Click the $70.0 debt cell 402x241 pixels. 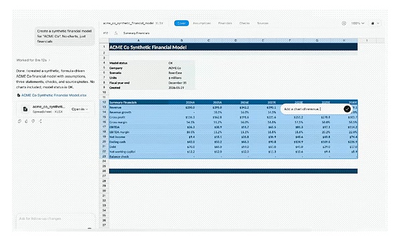(182, 147)
